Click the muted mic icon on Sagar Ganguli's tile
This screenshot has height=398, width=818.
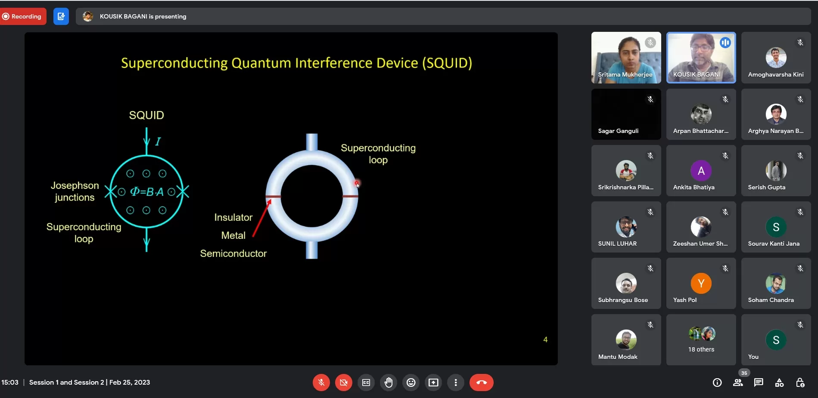pos(650,99)
